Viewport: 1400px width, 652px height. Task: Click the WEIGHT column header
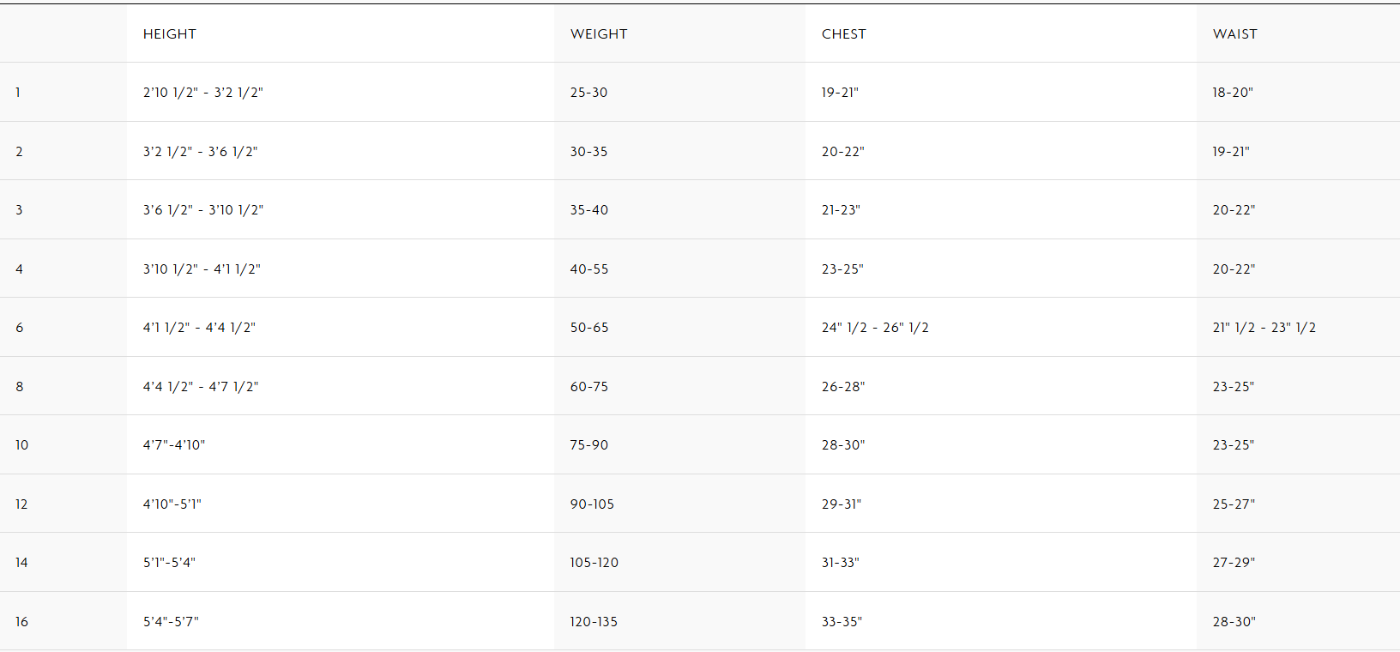tap(599, 34)
